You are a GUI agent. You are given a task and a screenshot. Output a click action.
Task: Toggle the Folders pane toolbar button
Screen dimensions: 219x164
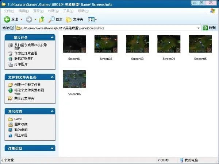pyautogui.click(x=74, y=19)
